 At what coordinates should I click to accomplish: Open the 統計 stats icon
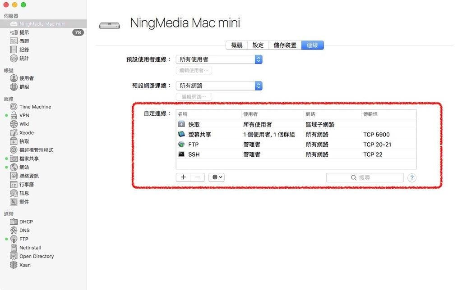point(14,58)
